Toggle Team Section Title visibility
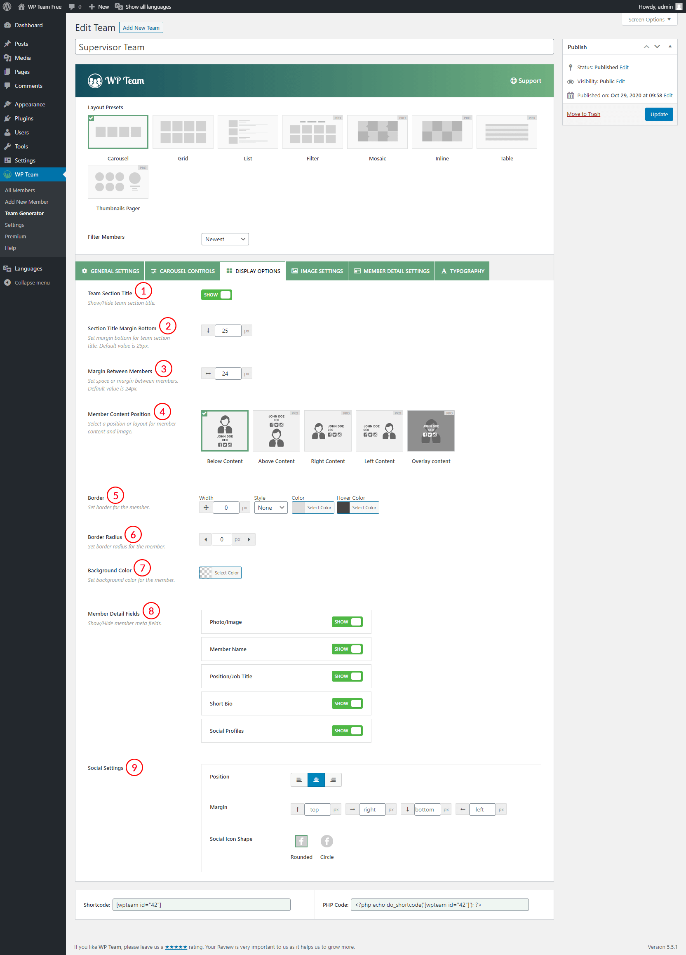The height and width of the screenshot is (955, 686). coord(216,295)
